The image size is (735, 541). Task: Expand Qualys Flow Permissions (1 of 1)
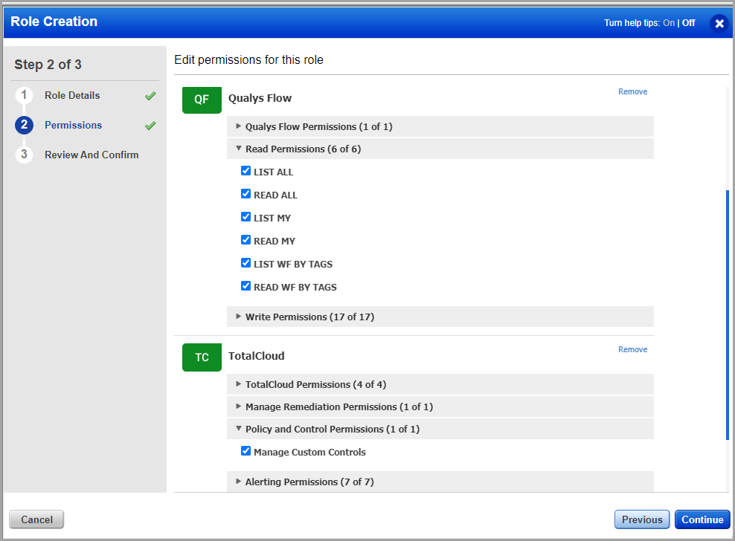tap(440, 126)
